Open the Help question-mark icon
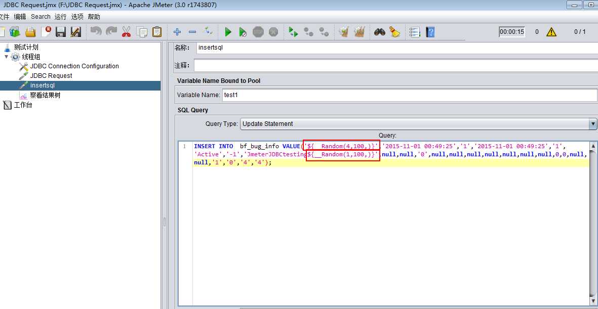Screen dimensions: 598x309 (x=430, y=32)
